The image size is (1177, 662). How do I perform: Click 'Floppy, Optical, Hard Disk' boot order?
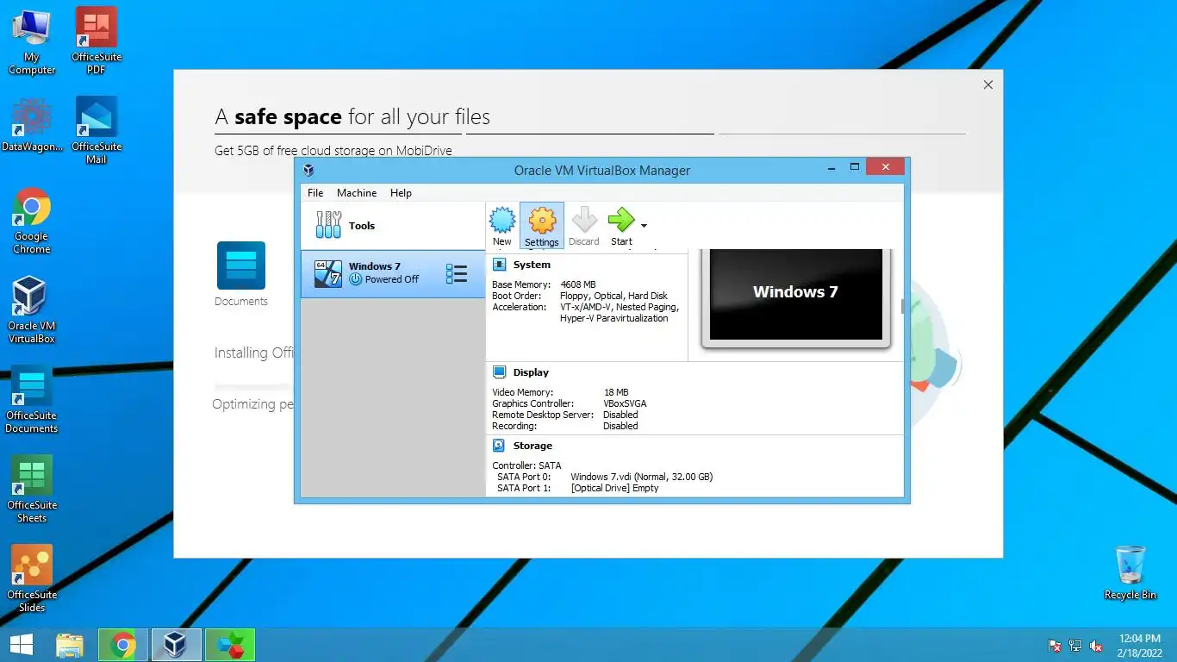point(613,296)
